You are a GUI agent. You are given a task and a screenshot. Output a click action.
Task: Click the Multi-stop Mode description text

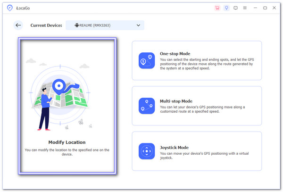[202, 109]
